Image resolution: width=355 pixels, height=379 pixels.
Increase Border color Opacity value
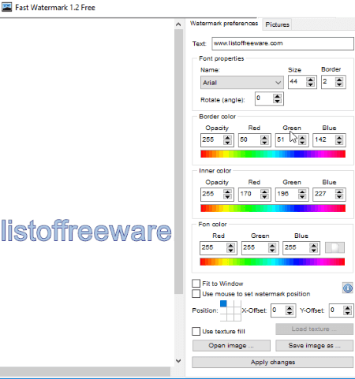(227, 137)
